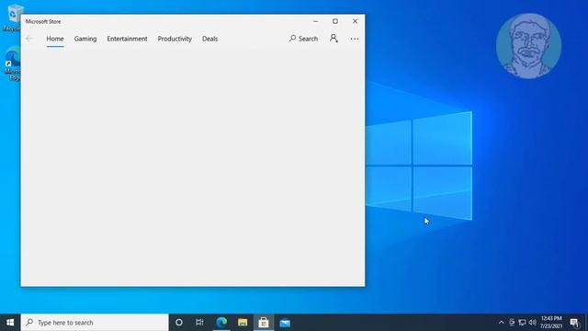Screen dimensions: 588x331
Task: Open the account sign-in person icon
Action: 334,39
